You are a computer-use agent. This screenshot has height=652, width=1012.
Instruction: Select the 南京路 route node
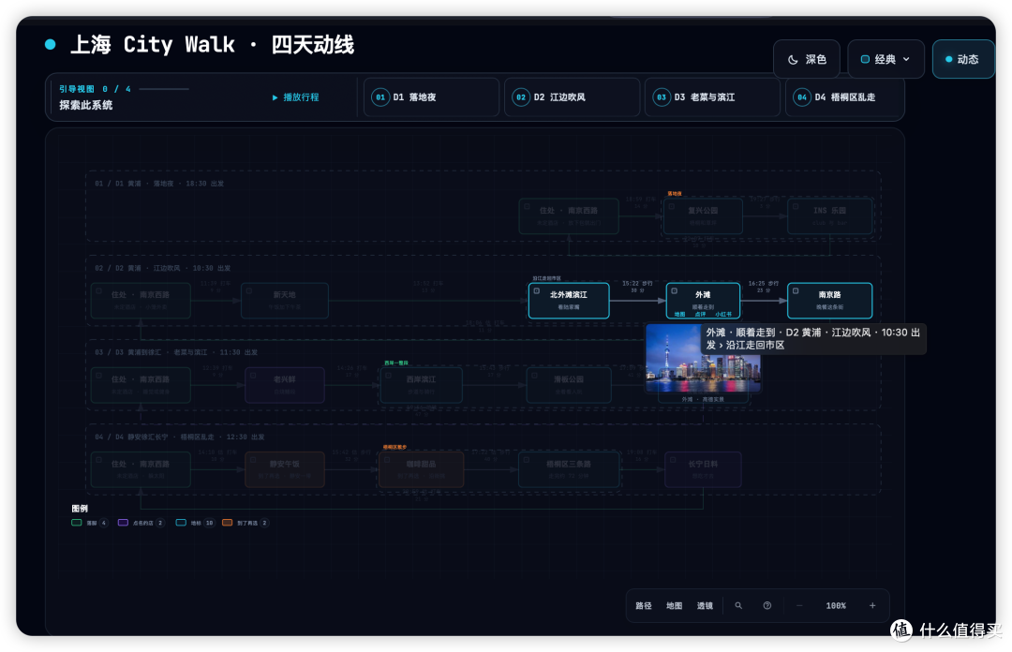pos(829,301)
